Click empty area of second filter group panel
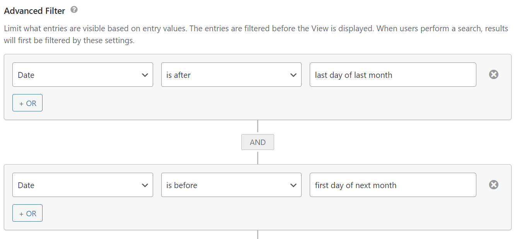515x239 pixels. tap(271, 214)
